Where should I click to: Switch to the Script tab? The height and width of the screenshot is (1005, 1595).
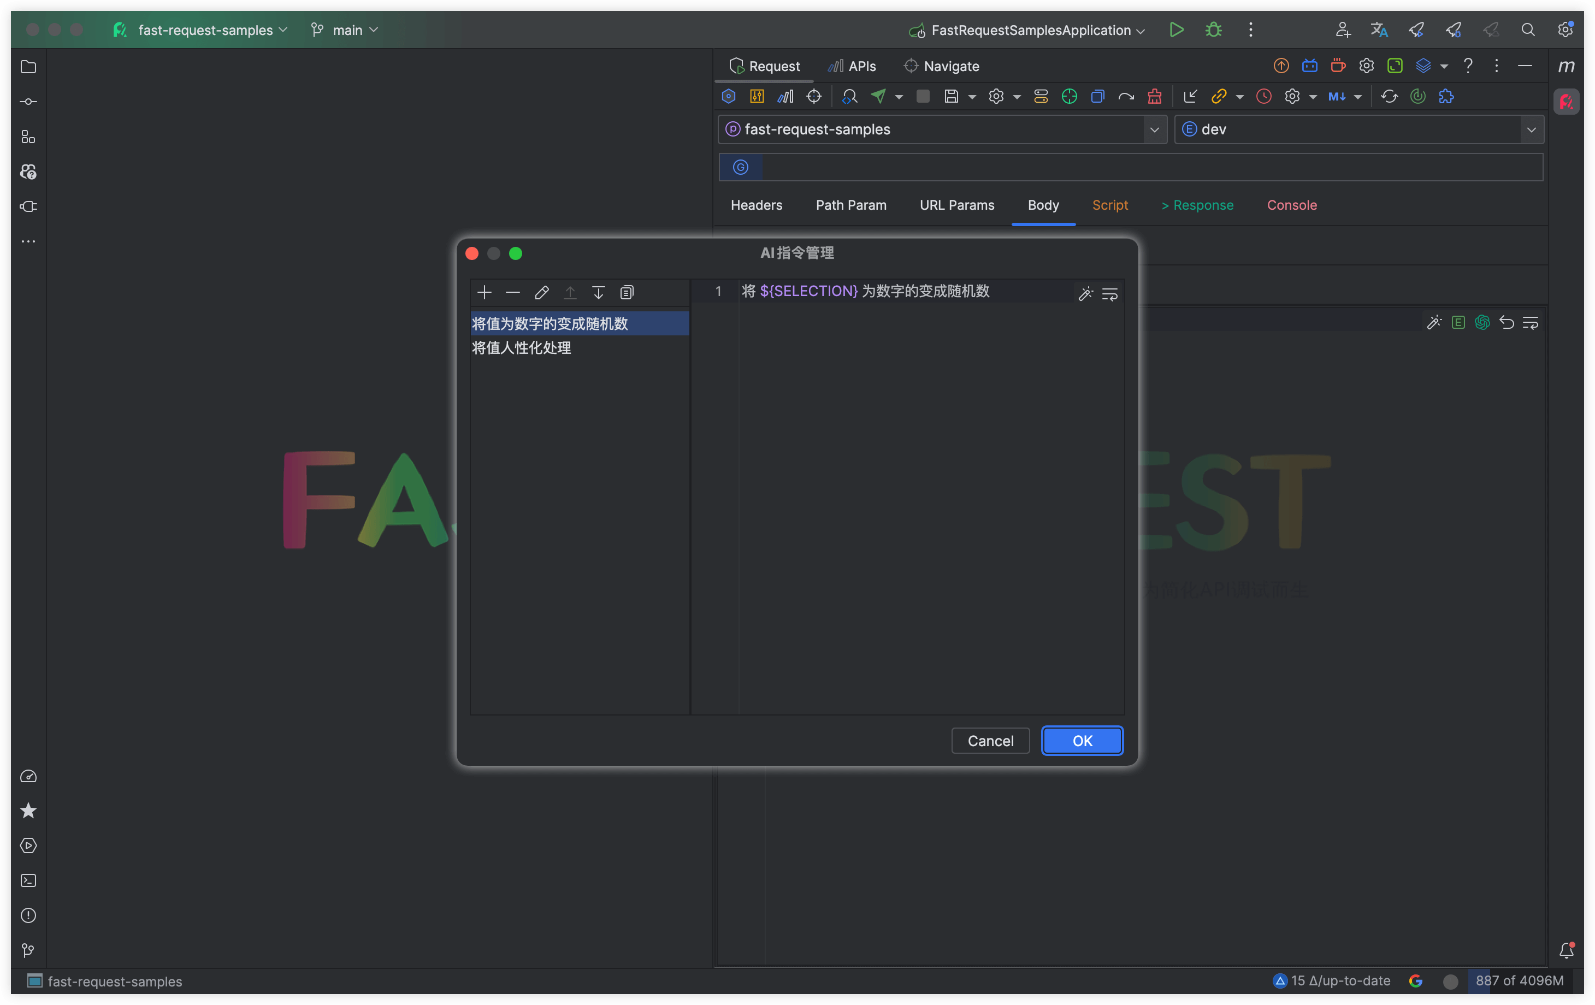1109,205
